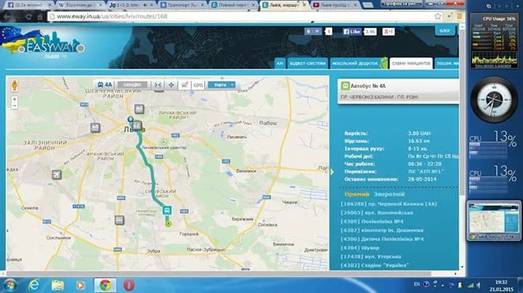The image size is (523, 293).
Task: Click the gray station marker near Сокільники road
Action: [x=119, y=220]
